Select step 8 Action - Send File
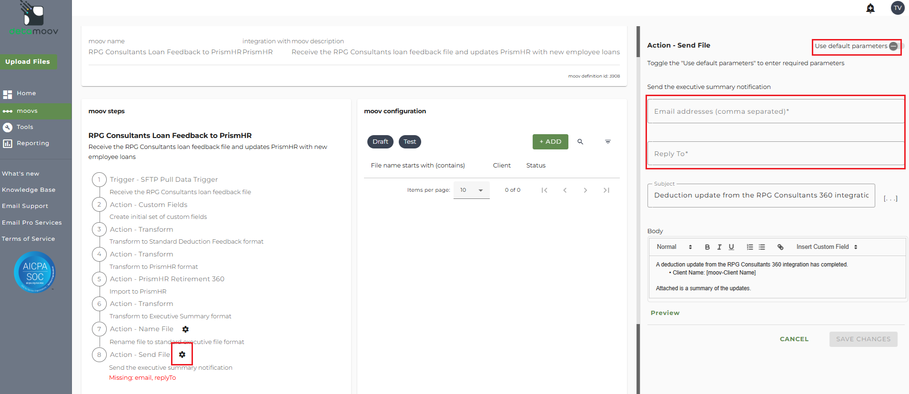This screenshot has height=394, width=909. click(x=140, y=355)
